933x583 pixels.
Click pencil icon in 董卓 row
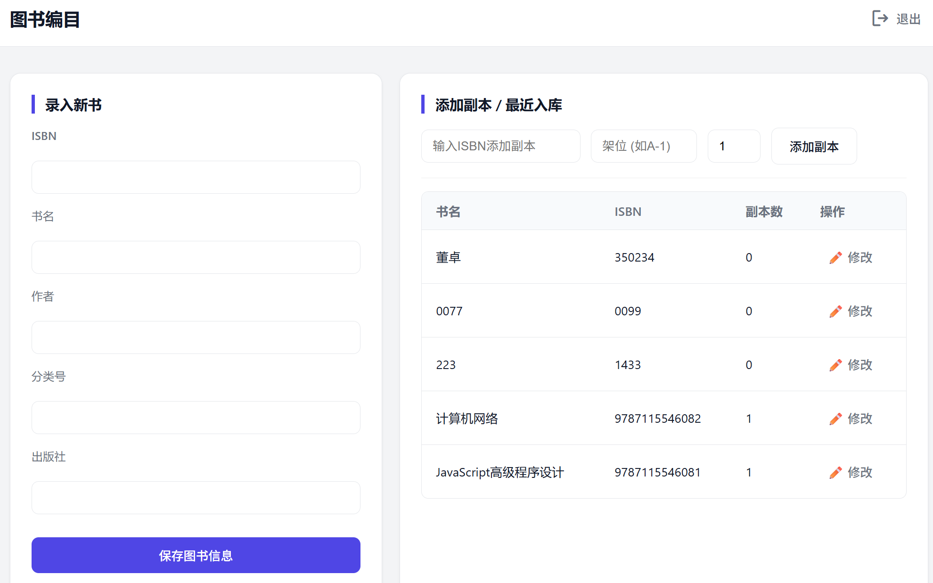click(x=835, y=258)
